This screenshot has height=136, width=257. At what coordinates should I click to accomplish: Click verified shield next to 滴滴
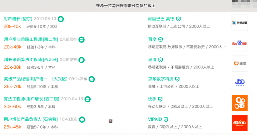click(160, 60)
